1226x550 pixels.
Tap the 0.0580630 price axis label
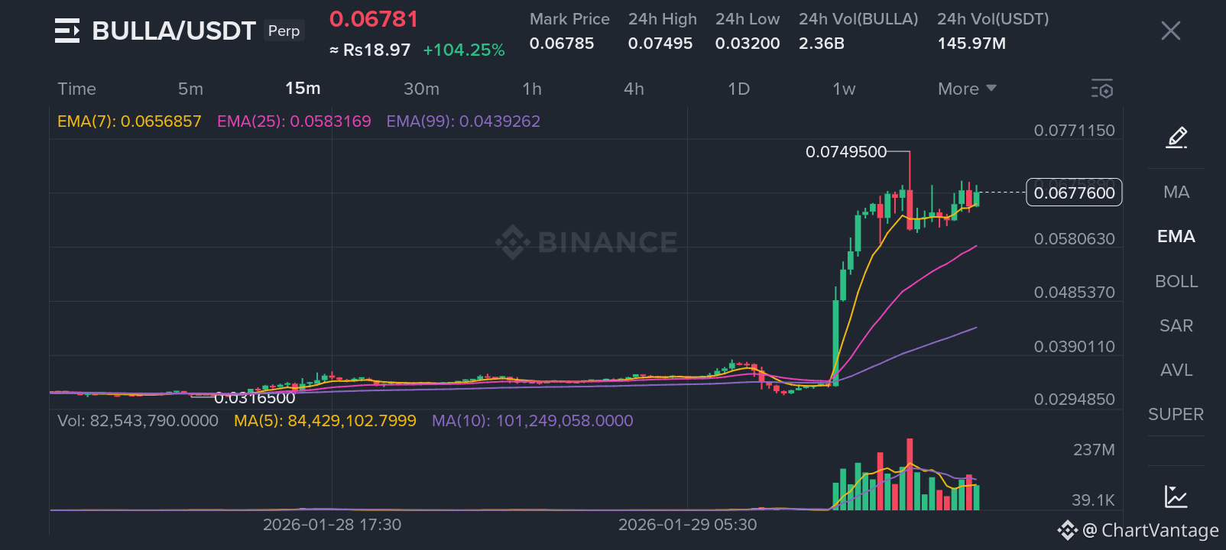click(x=1074, y=239)
